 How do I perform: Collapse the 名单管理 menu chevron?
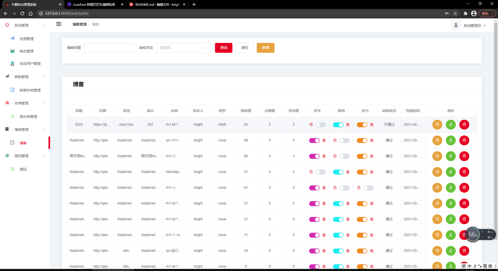click(x=44, y=103)
